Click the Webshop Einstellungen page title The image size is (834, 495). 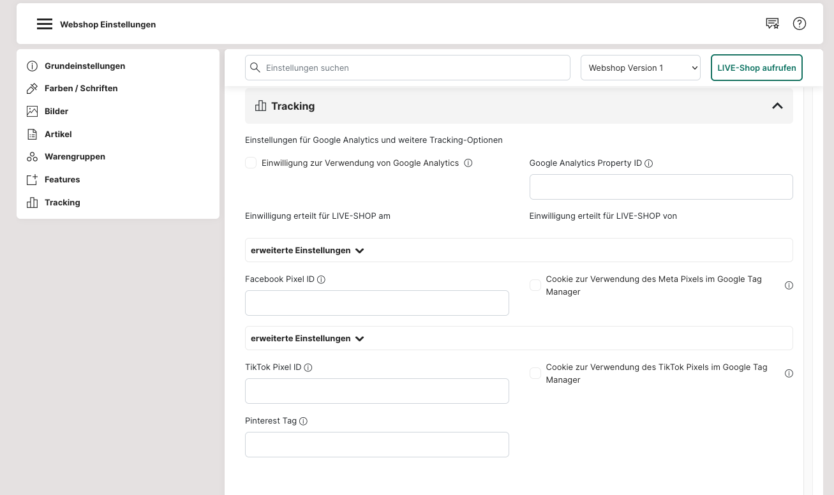[108, 24]
